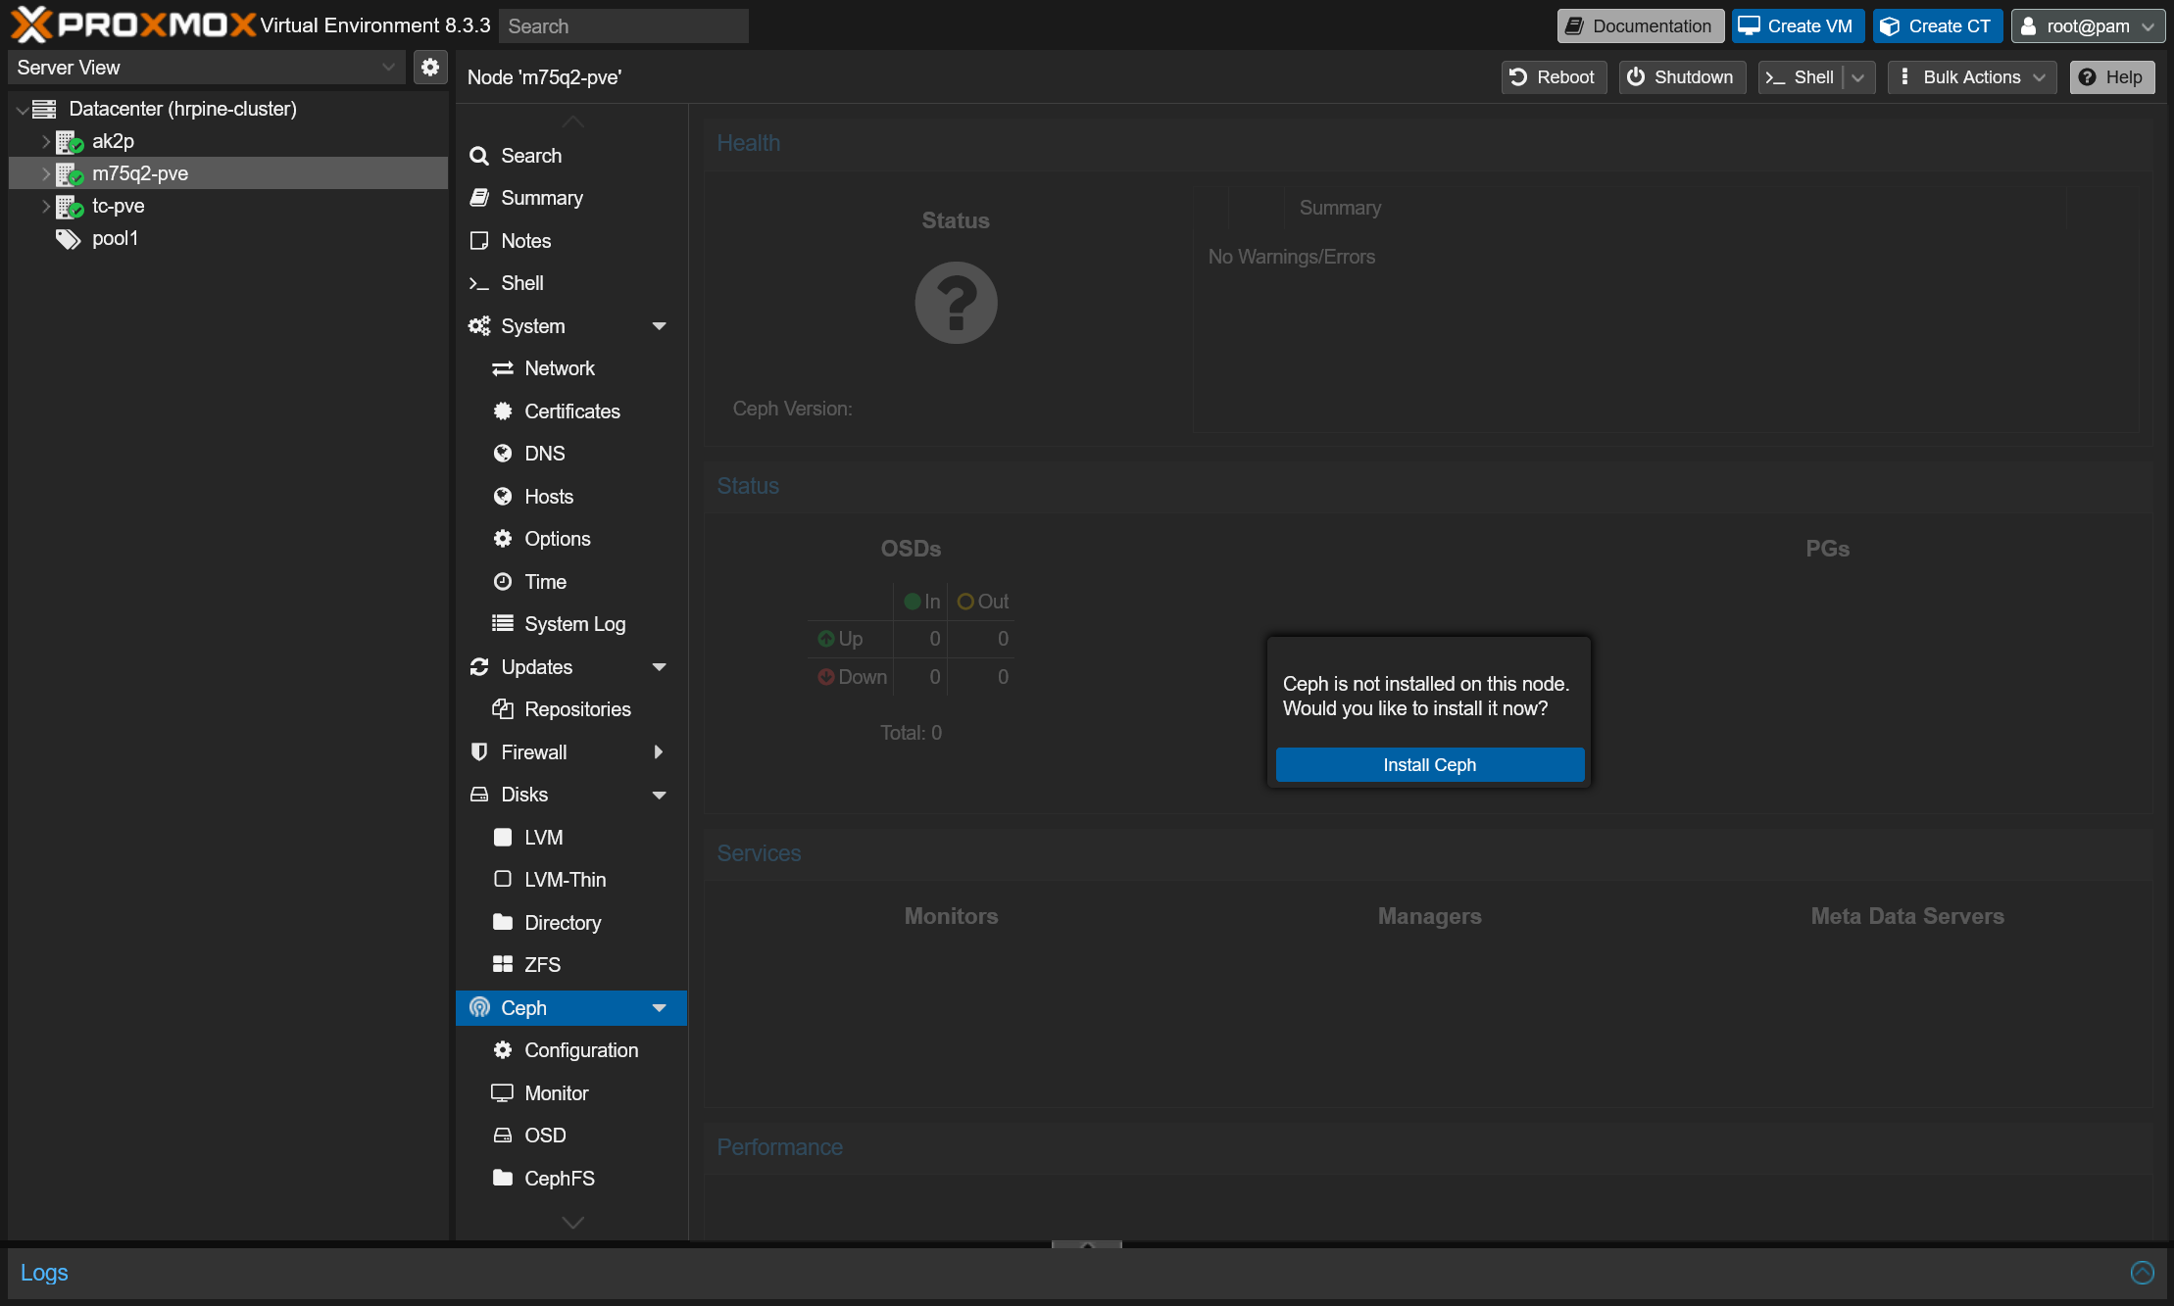The width and height of the screenshot is (2174, 1306).
Task: Expand the ak2p node in tree
Action: pyautogui.click(x=45, y=142)
